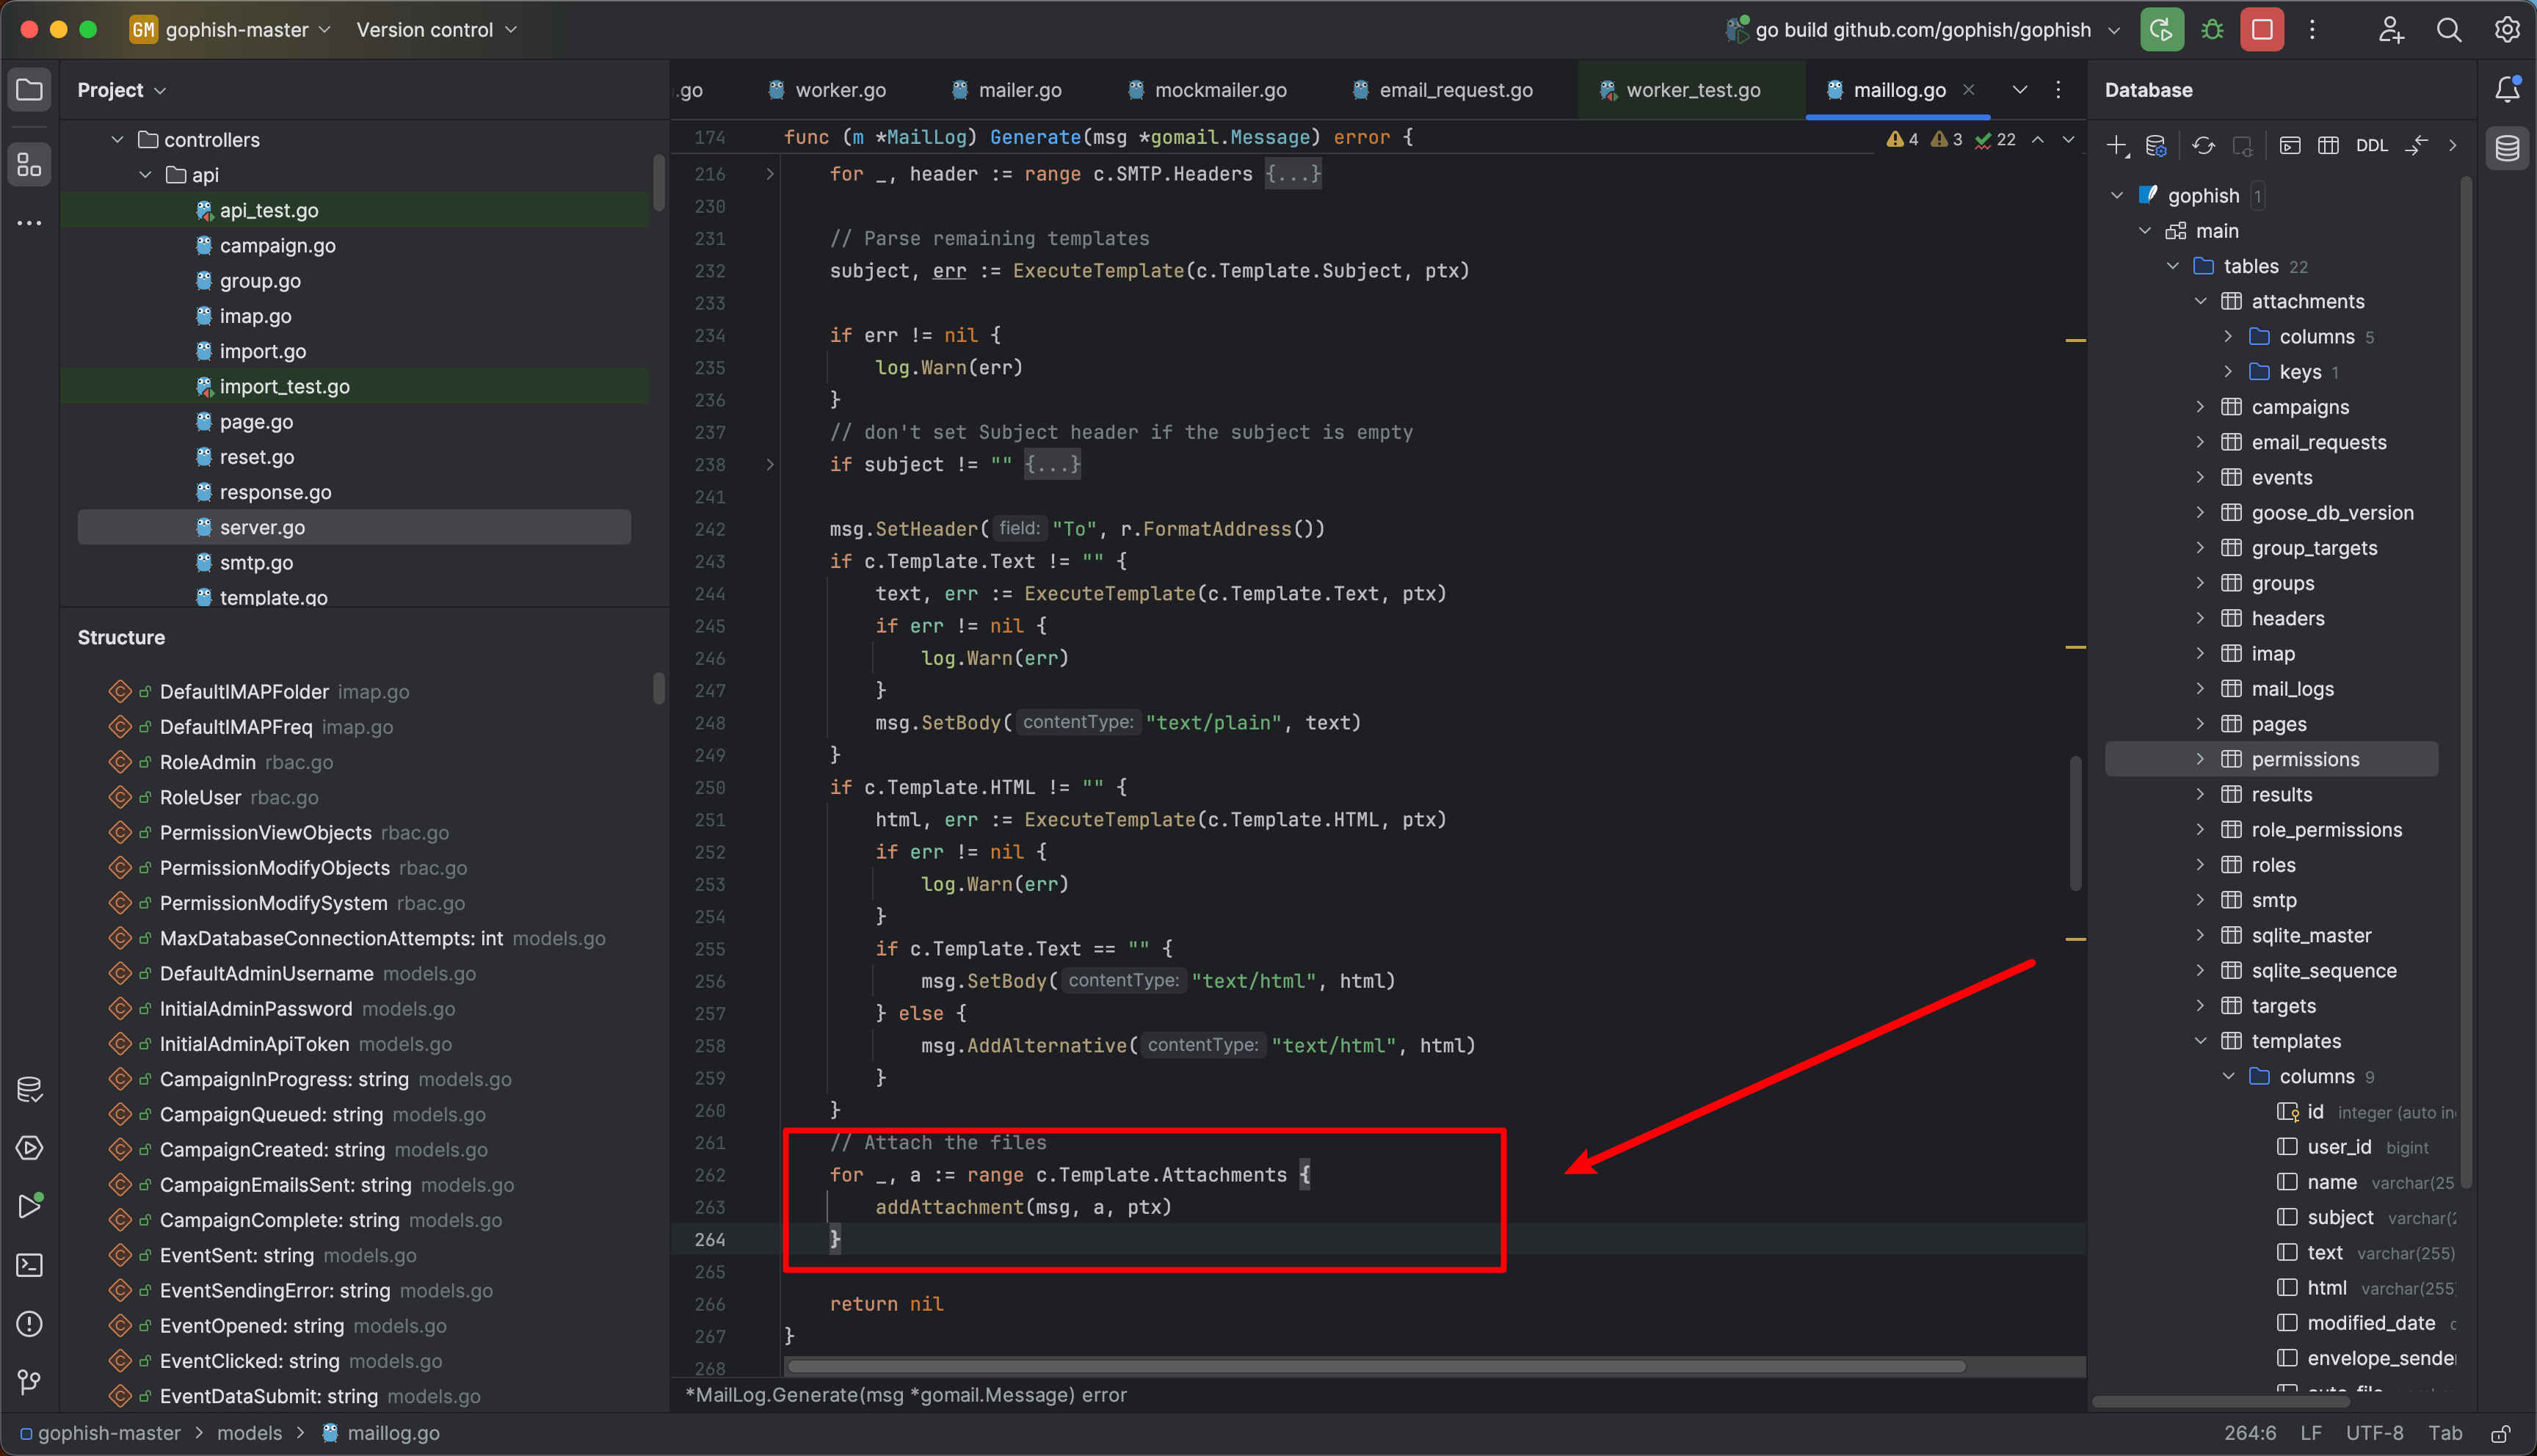Open the Structure tool window icon
2537x1456 pixels.
[x=30, y=164]
